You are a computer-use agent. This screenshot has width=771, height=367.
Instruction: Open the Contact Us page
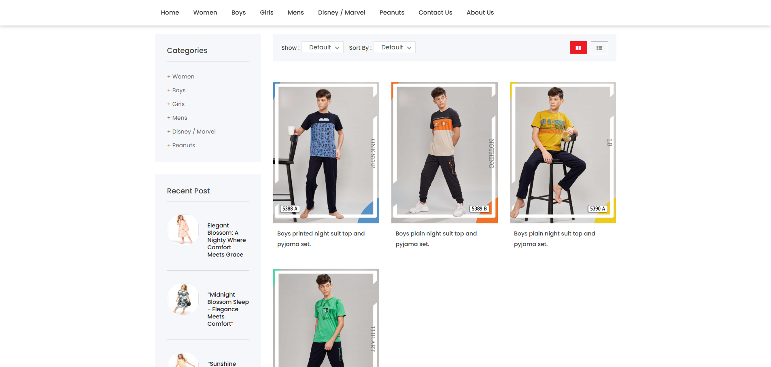(x=435, y=12)
